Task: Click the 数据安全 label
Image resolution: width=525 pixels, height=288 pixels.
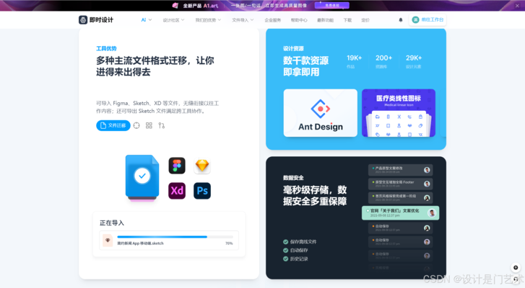Action: 293,178
